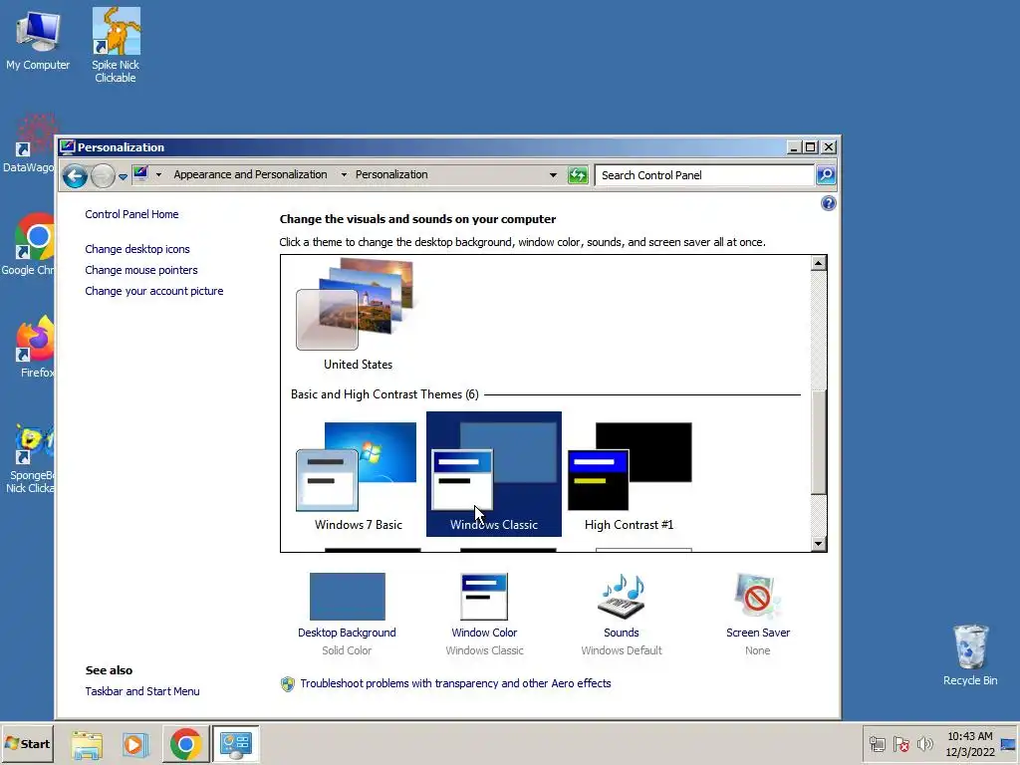Open Control Panel Home link
1020x765 pixels.
click(x=131, y=214)
